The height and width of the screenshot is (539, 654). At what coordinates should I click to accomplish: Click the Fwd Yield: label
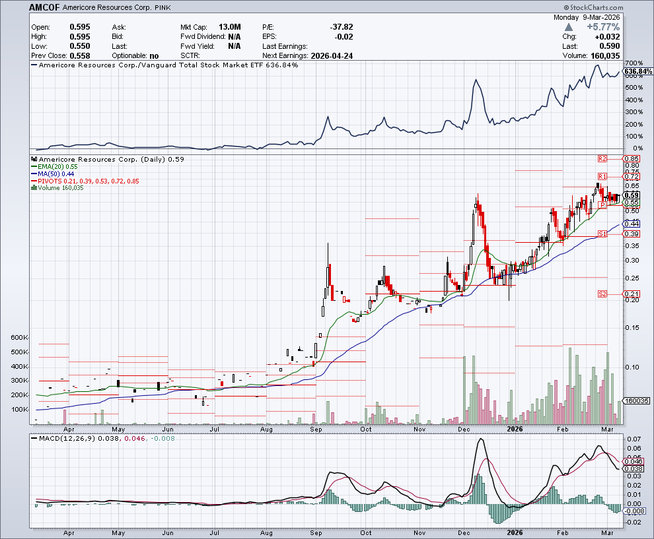coord(198,46)
